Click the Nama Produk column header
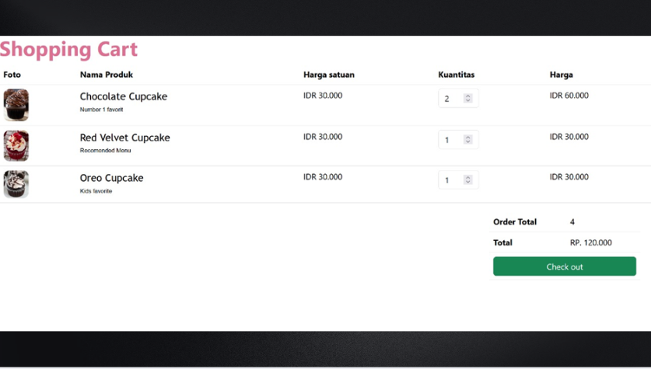The image size is (651, 369). [106, 75]
